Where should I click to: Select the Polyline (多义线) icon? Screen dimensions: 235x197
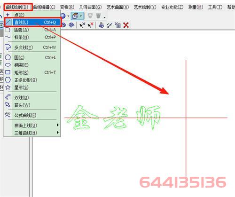(8, 47)
